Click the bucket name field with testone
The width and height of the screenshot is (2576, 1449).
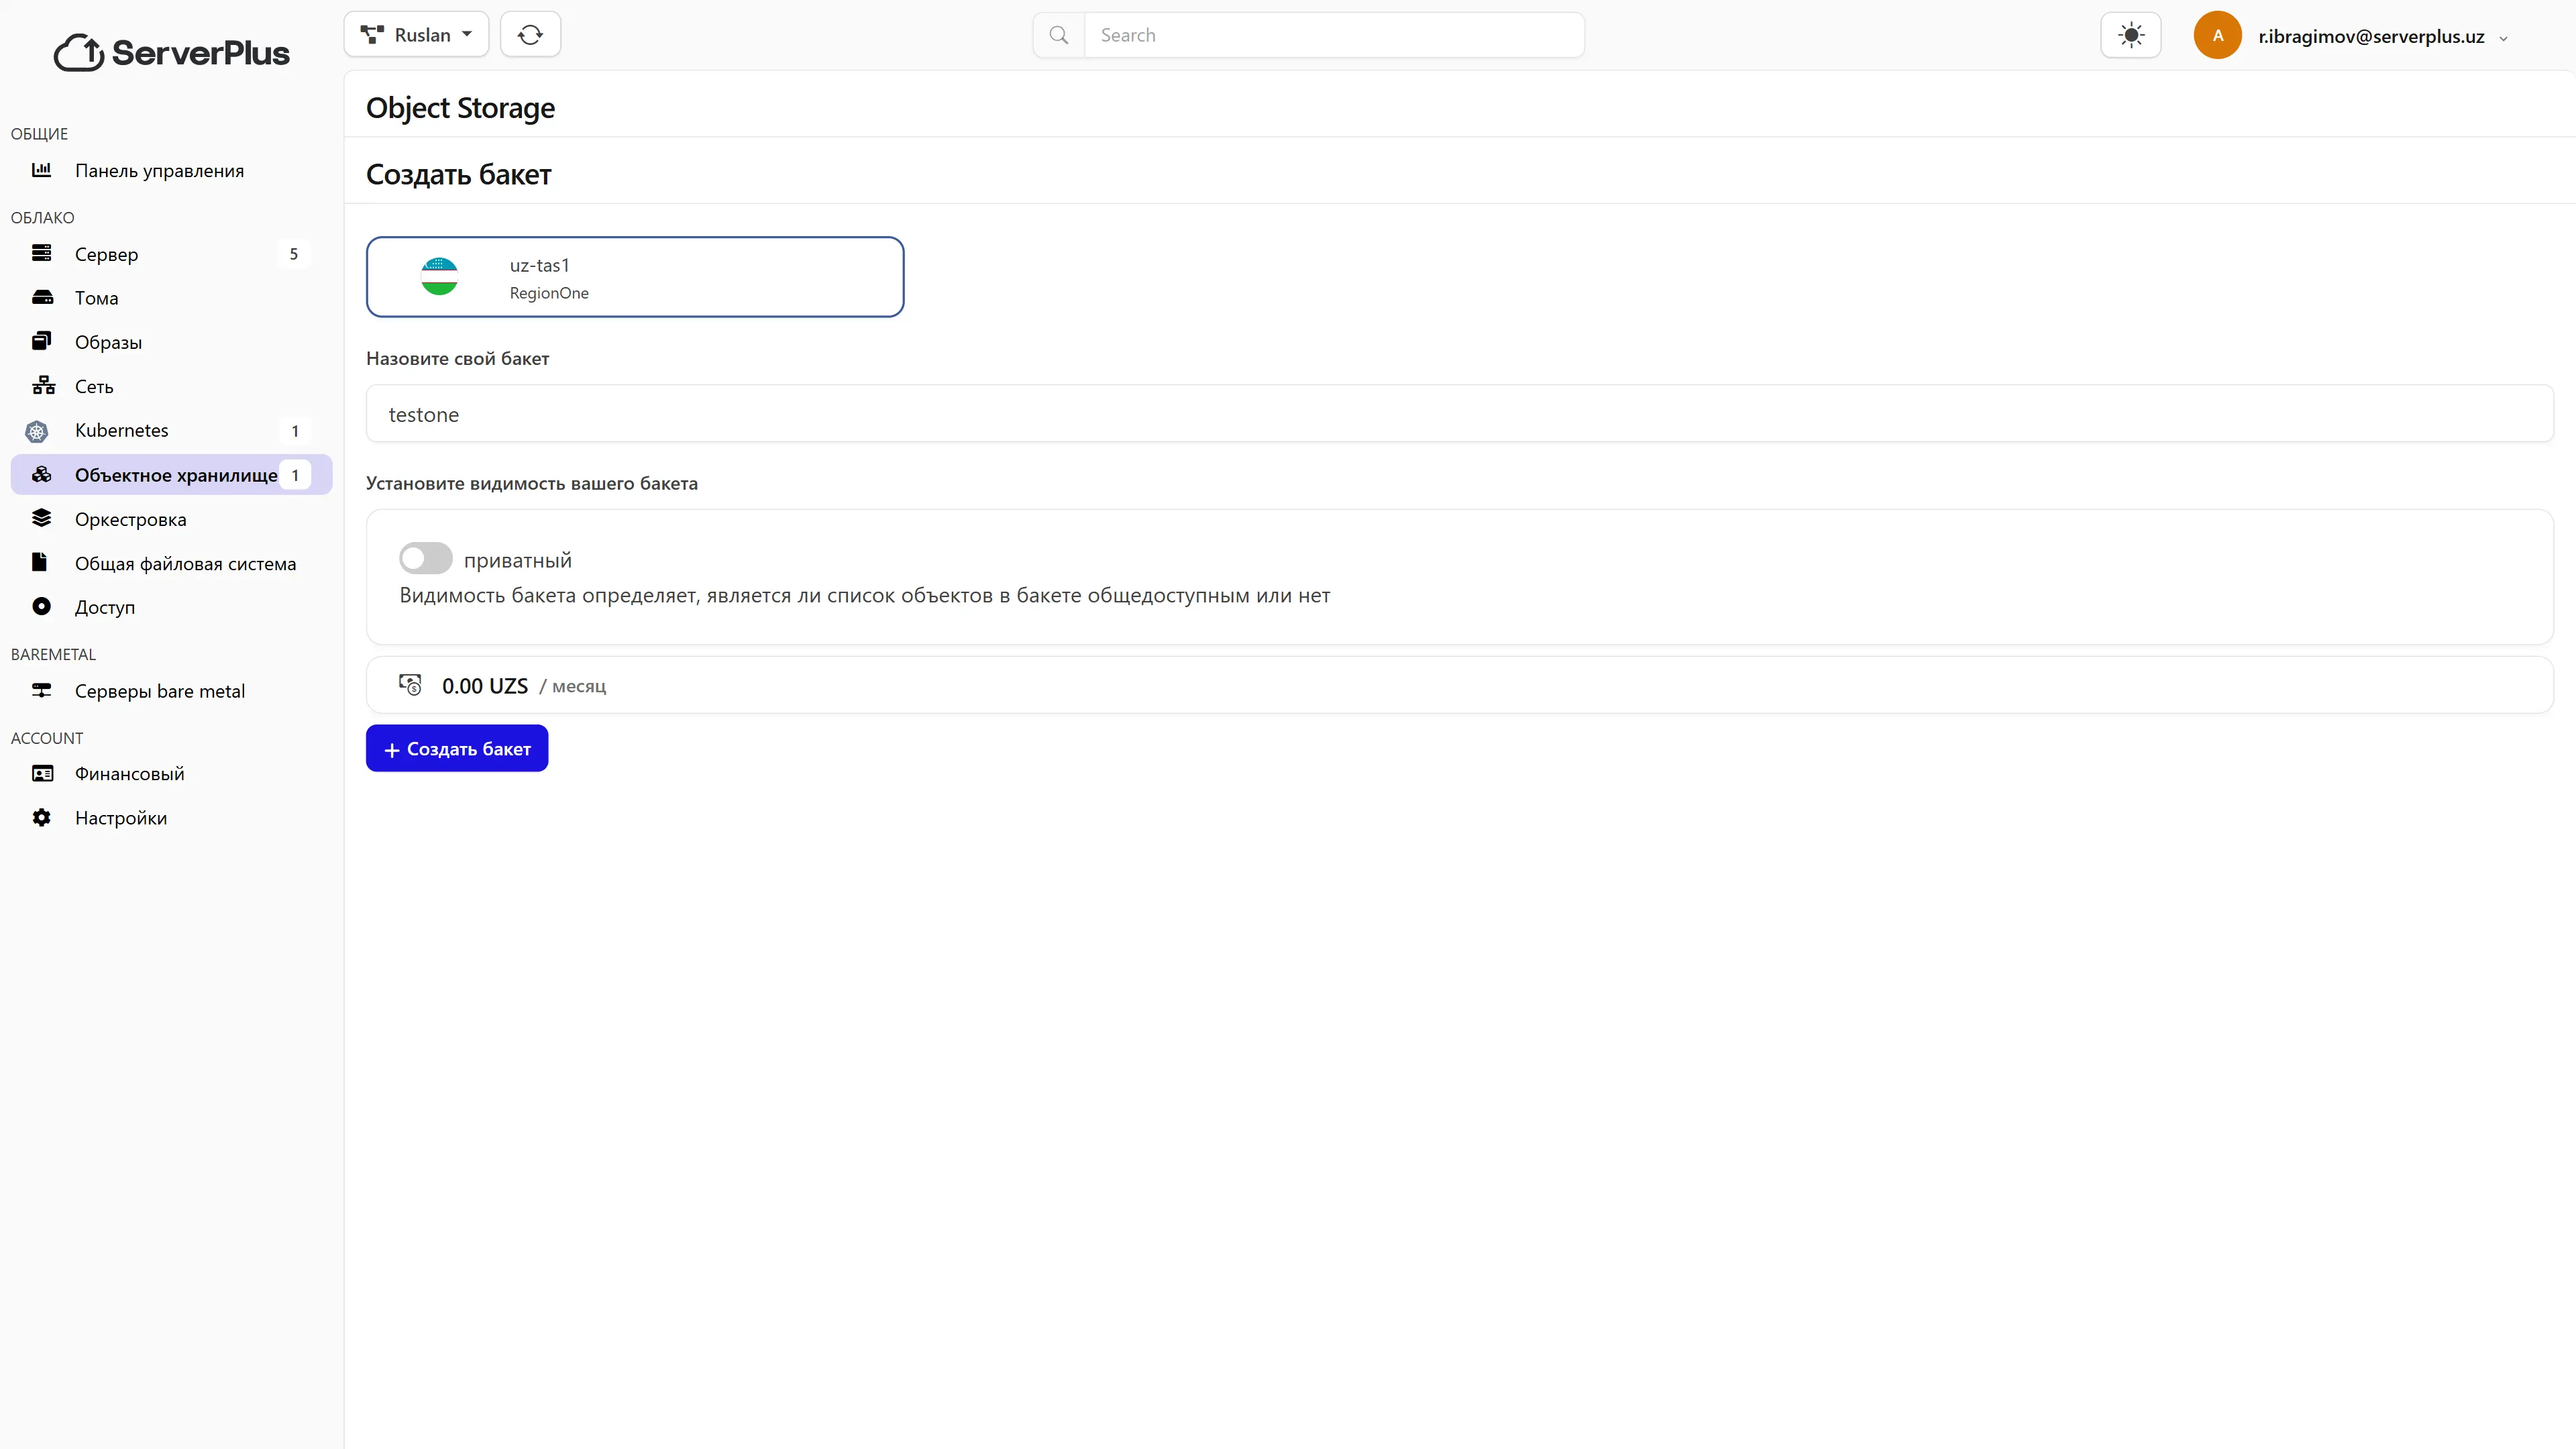tap(1459, 414)
